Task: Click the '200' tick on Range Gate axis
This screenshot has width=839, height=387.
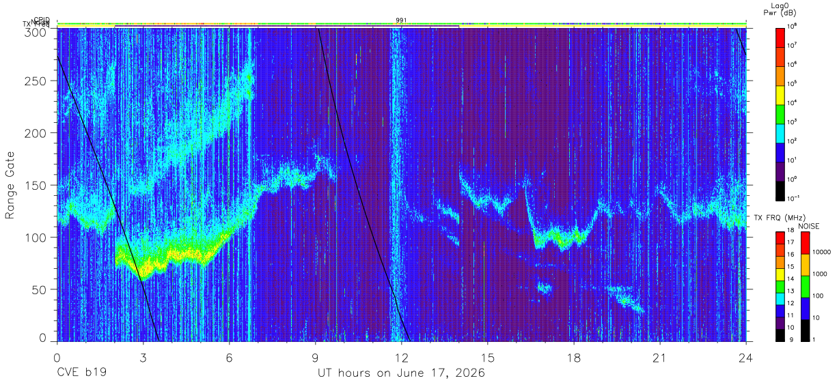Action: [34, 133]
